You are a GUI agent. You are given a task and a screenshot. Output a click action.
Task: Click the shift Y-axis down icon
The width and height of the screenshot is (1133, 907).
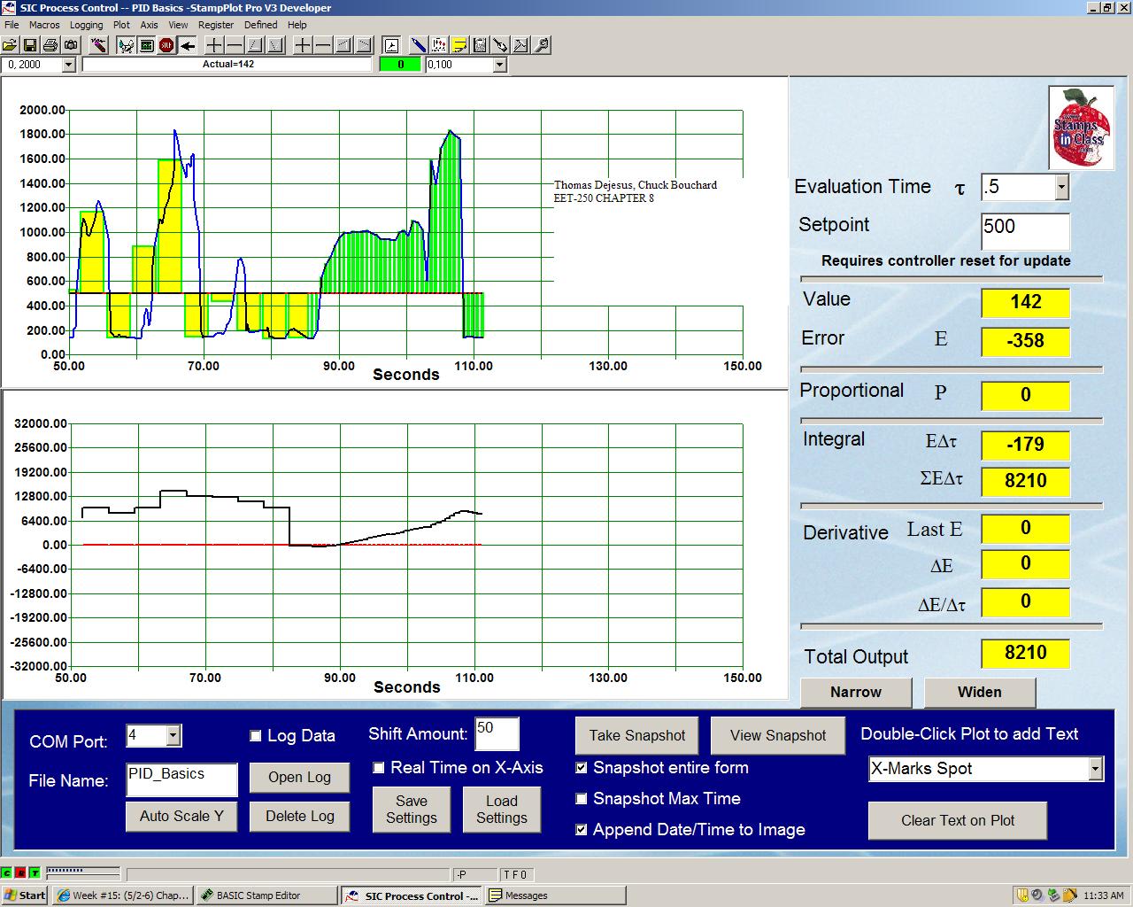(275, 44)
